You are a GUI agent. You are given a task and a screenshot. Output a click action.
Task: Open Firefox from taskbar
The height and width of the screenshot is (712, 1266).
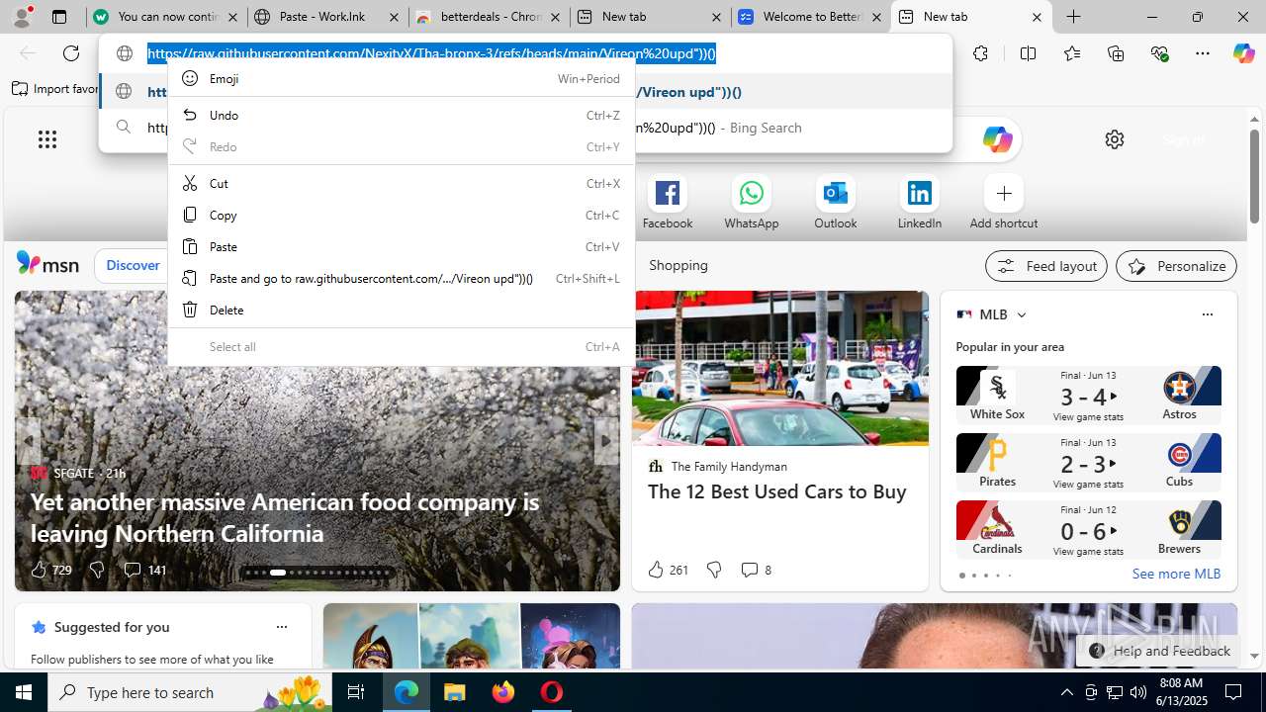pyautogui.click(x=503, y=692)
